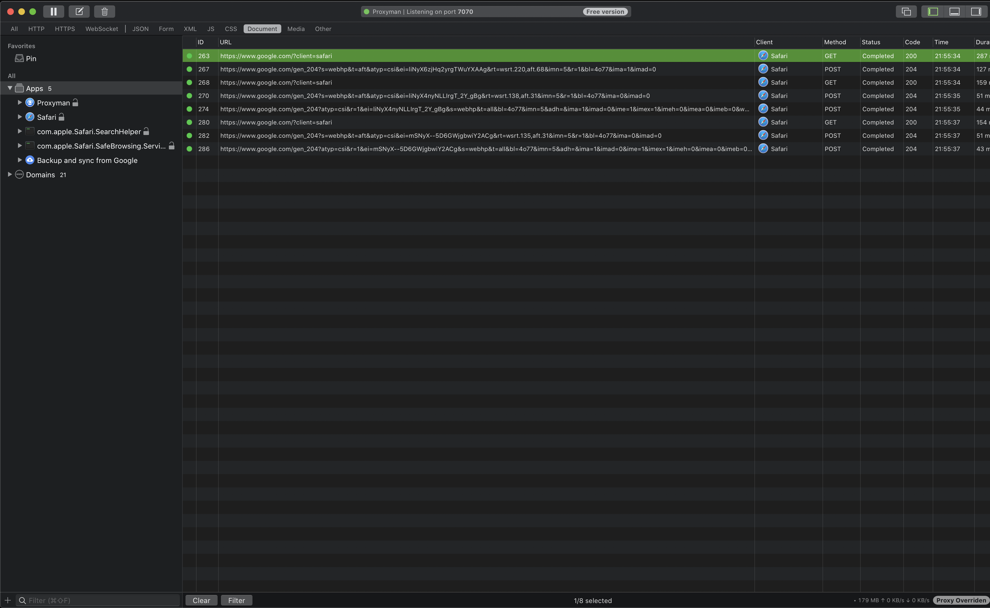Toggle the right inspector panel
This screenshot has height=608, width=990.
[x=976, y=11]
